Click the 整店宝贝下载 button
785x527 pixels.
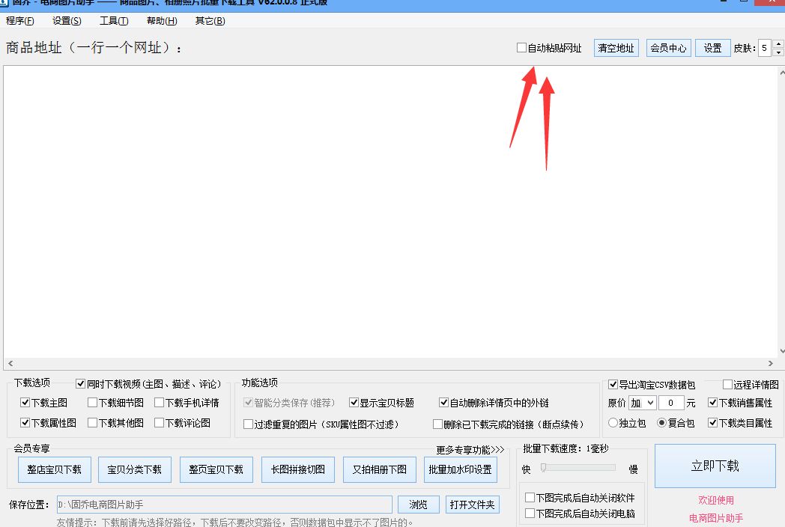(55, 469)
